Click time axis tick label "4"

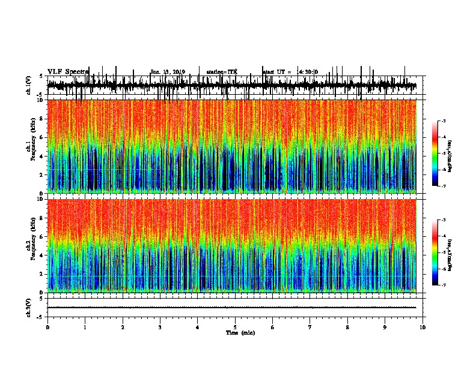coord(198,327)
